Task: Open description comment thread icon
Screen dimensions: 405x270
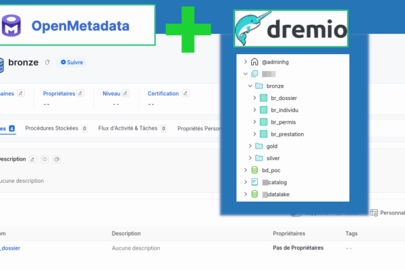Action: (45, 159)
